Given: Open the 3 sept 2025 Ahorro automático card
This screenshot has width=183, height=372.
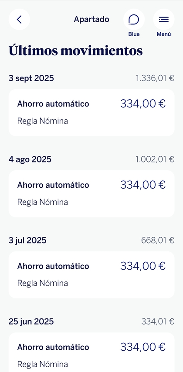Looking at the screenshot, I should point(91,112).
